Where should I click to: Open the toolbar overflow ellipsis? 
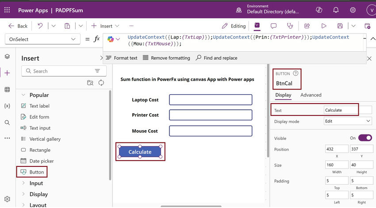tap(131, 26)
